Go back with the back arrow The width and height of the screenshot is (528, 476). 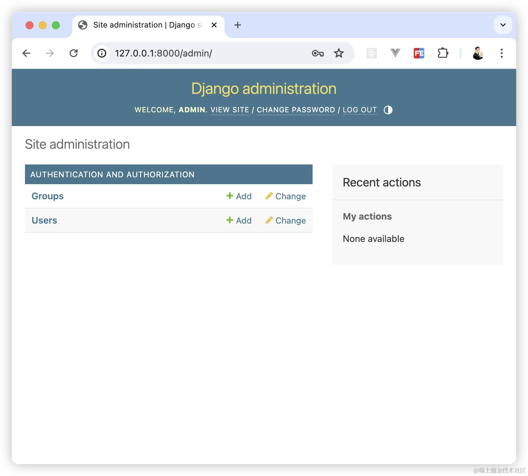(x=27, y=53)
